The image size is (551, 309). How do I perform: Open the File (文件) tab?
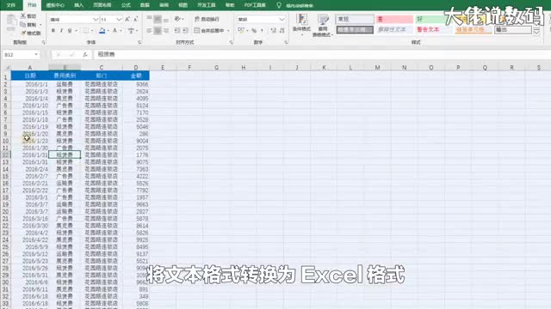point(11,5)
